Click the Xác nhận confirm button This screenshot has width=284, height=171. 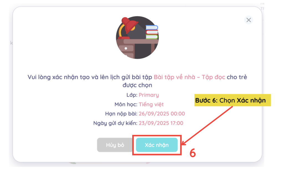(x=157, y=145)
